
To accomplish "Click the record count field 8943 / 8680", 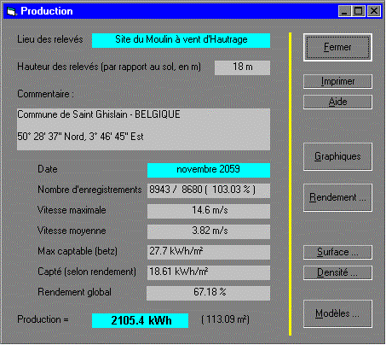I will tap(209, 190).
